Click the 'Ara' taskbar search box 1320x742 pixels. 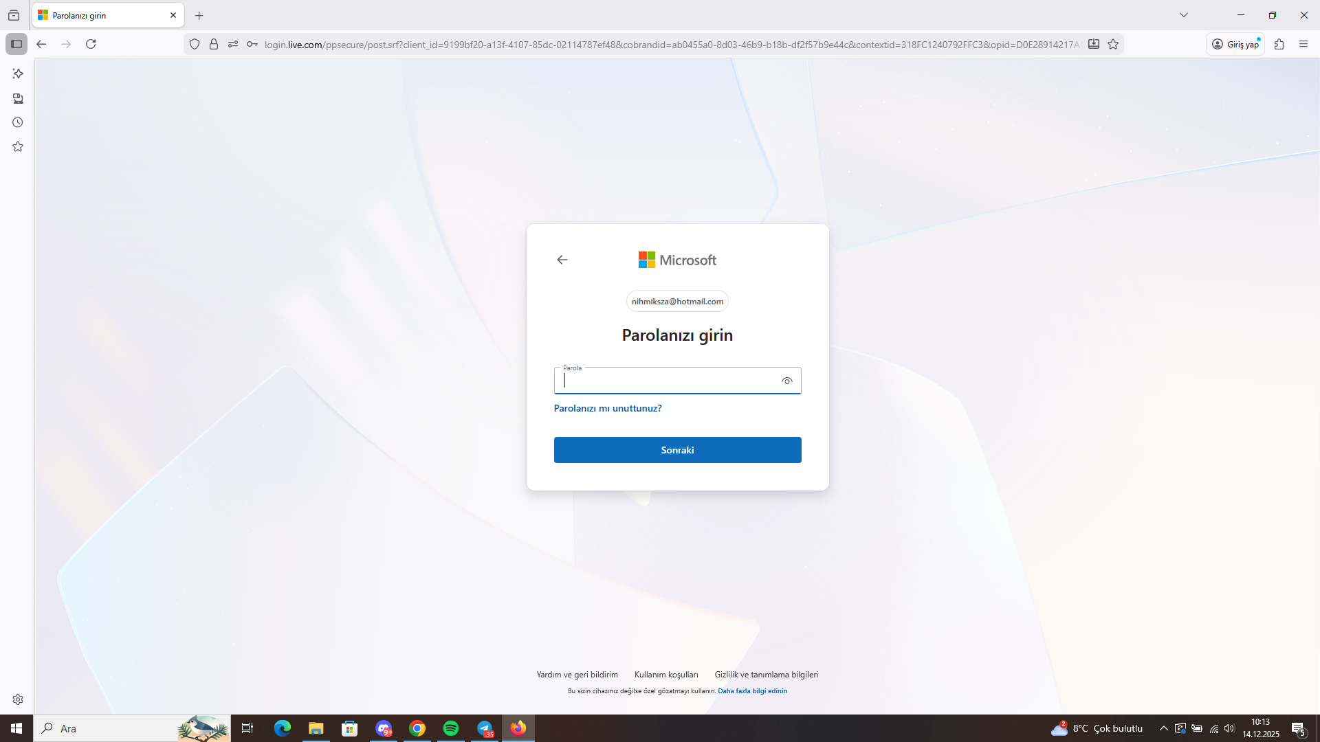[x=132, y=728]
